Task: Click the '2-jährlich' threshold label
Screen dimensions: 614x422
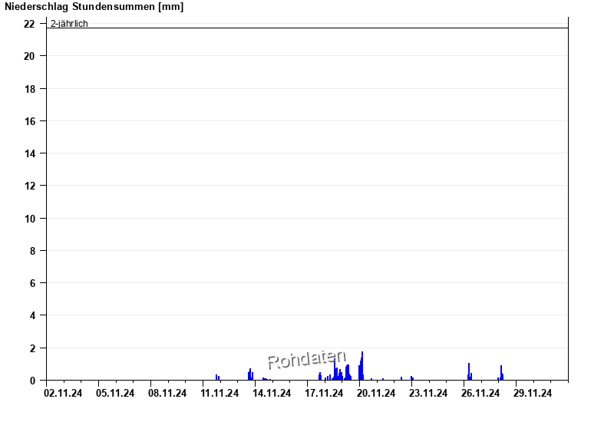Action: click(x=69, y=24)
